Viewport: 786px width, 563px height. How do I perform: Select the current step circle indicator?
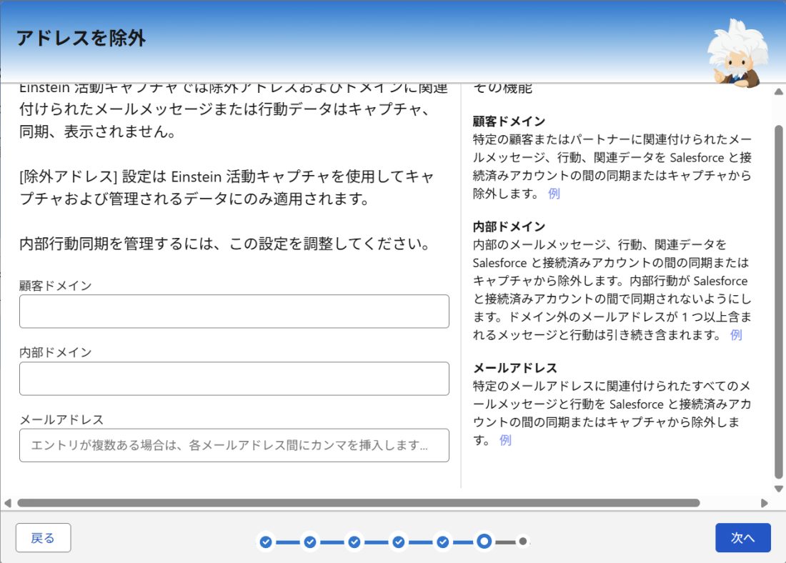[x=484, y=542]
